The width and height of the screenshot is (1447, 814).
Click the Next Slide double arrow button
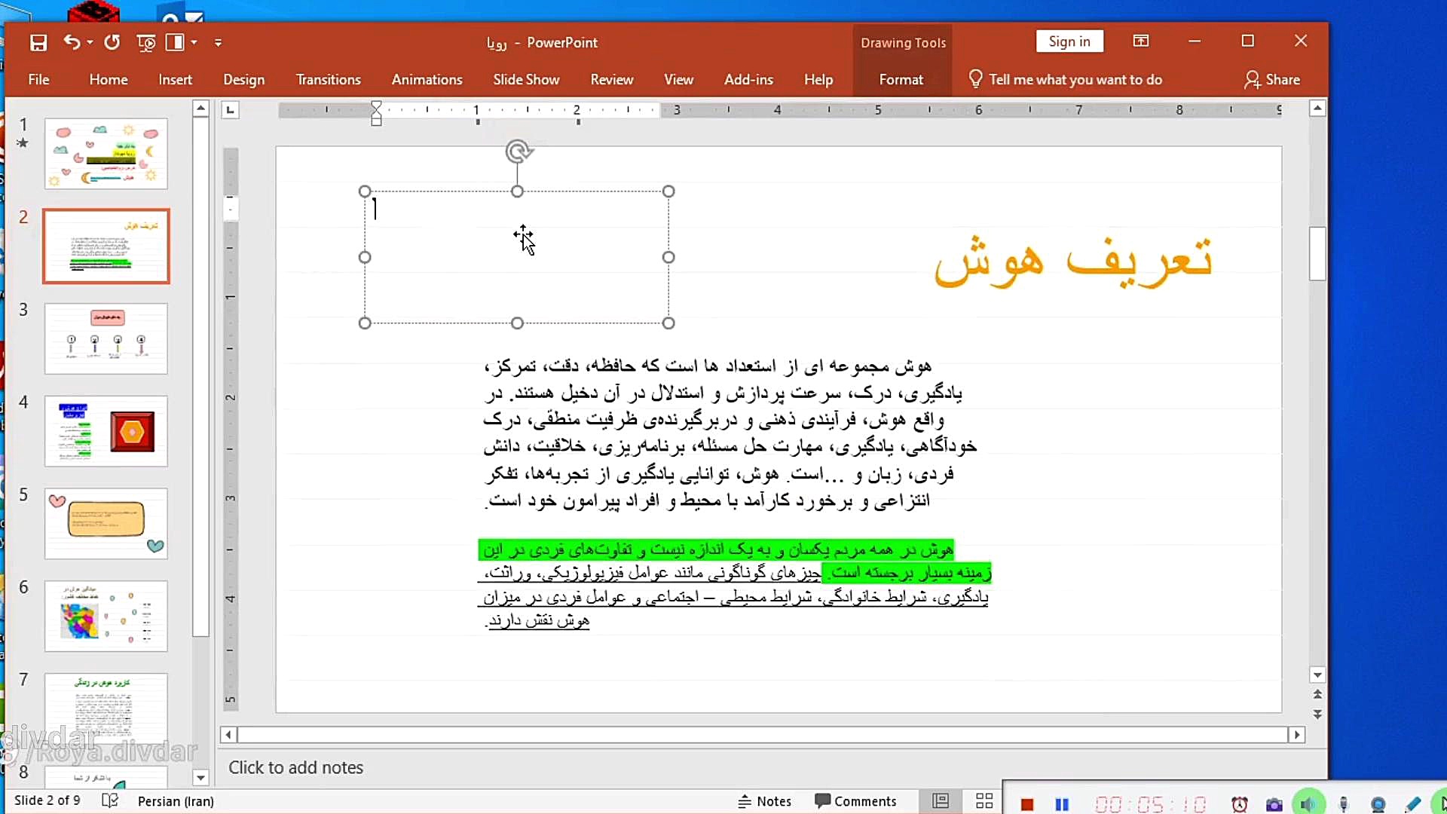click(1317, 715)
